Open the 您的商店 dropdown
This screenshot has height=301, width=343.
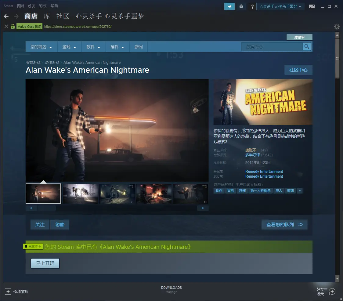click(x=41, y=47)
